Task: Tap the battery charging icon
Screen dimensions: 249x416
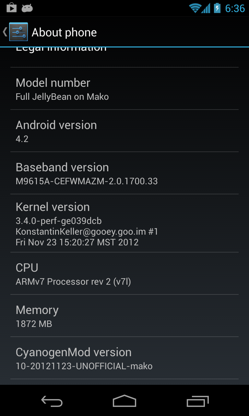Action: pos(217,8)
